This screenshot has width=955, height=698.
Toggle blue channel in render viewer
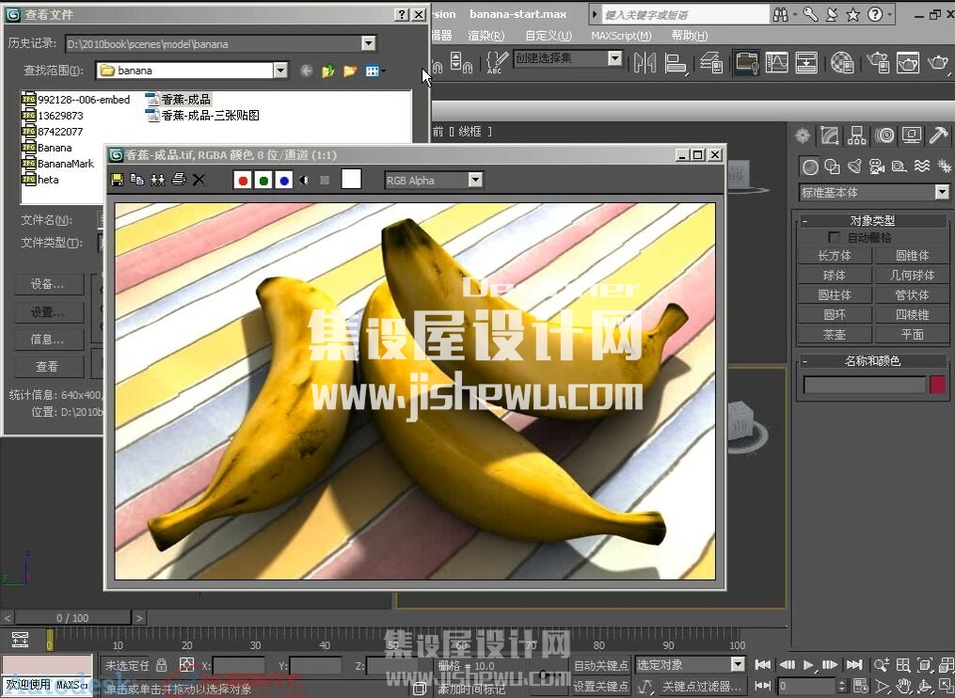284,181
